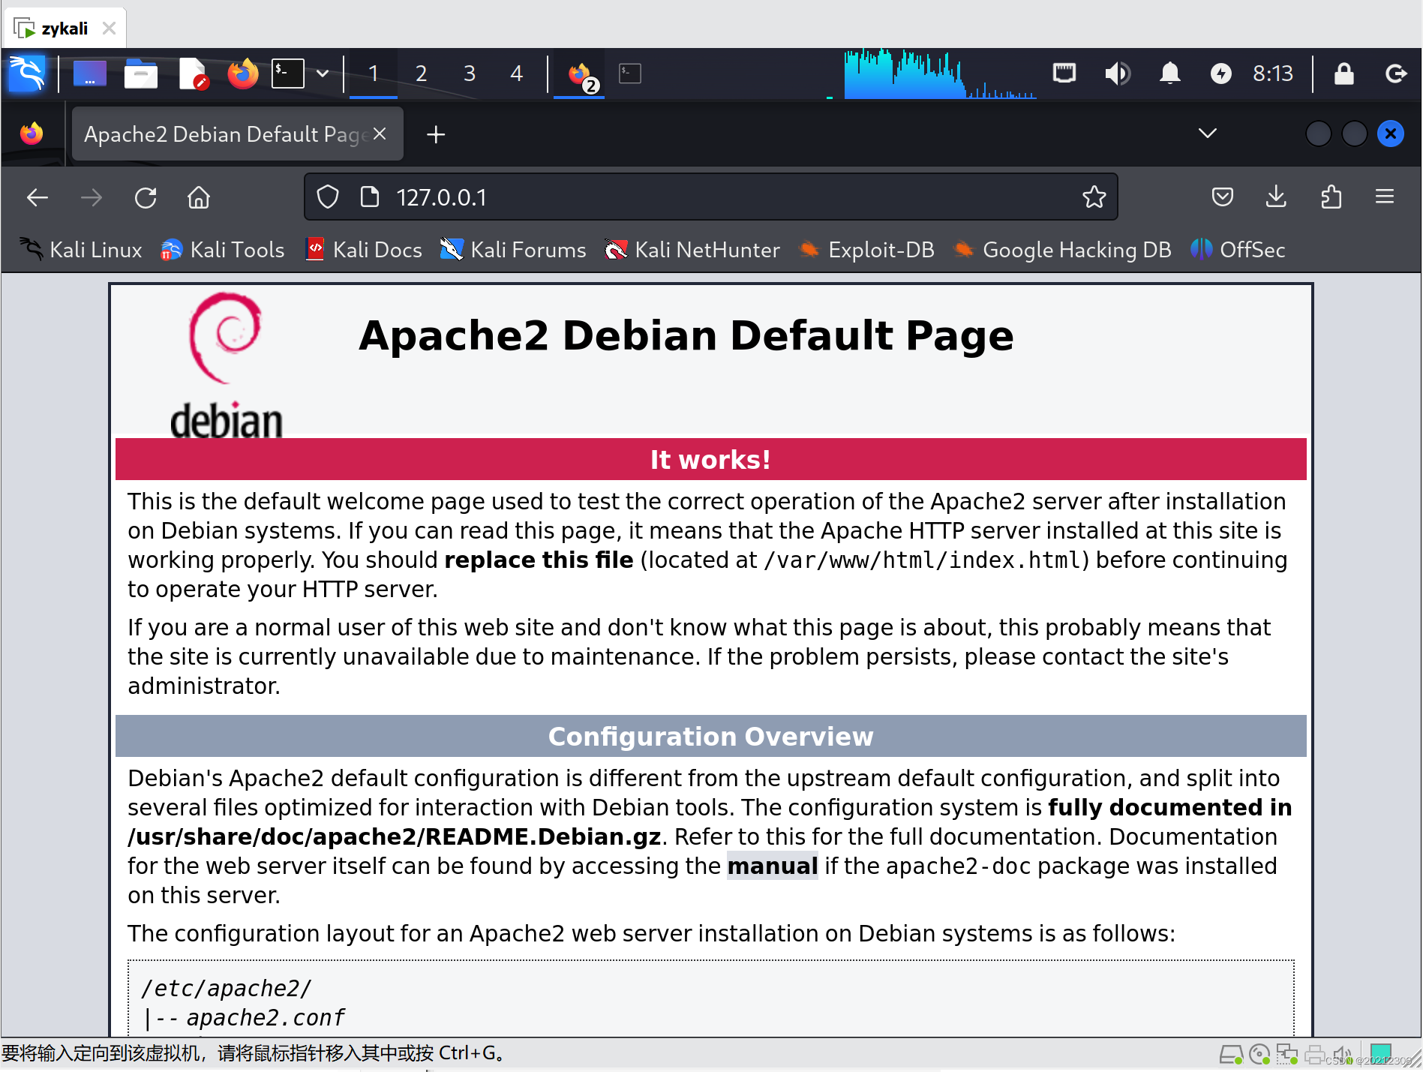This screenshot has height=1072, width=1423.
Task: Select the terminal taskbar window button
Action: (x=630, y=74)
